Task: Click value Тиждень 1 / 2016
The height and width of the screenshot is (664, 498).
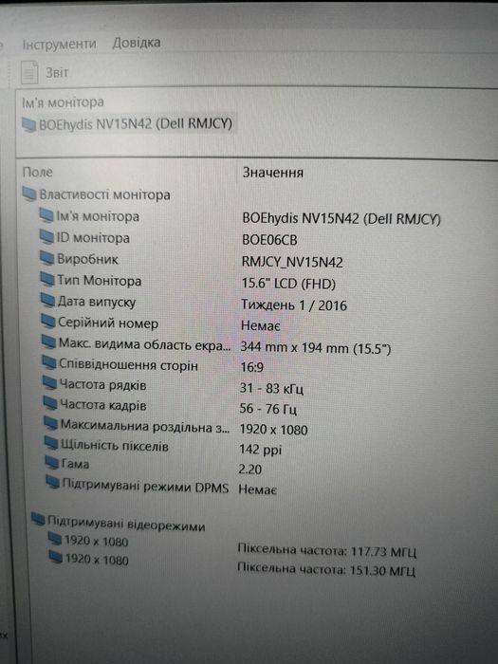Action: point(294,304)
